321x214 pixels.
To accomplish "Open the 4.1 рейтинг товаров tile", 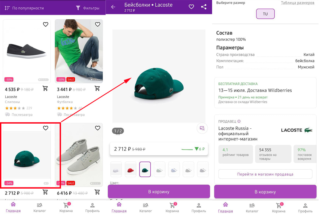I will coord(236,154).
